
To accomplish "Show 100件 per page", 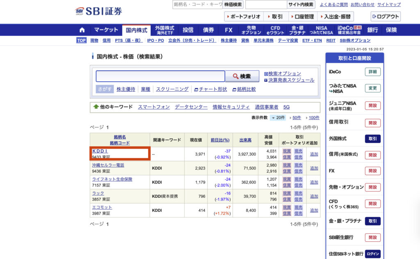I will click(314, 118).
